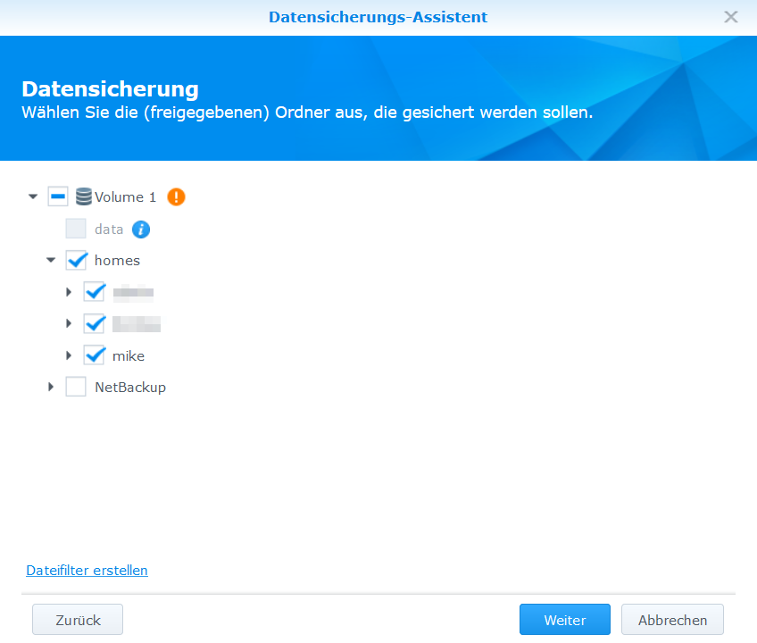Expand the NetBackup folder entry
Viewport: 757px width, 643px height.
[51, 387]
